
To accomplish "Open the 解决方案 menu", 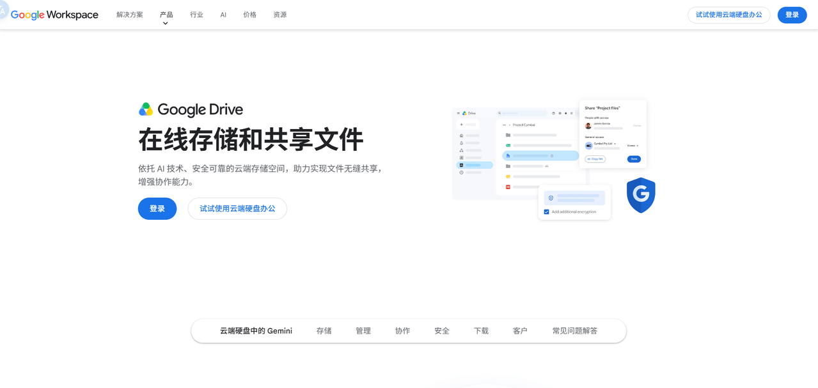I will [x=130, y=15].
